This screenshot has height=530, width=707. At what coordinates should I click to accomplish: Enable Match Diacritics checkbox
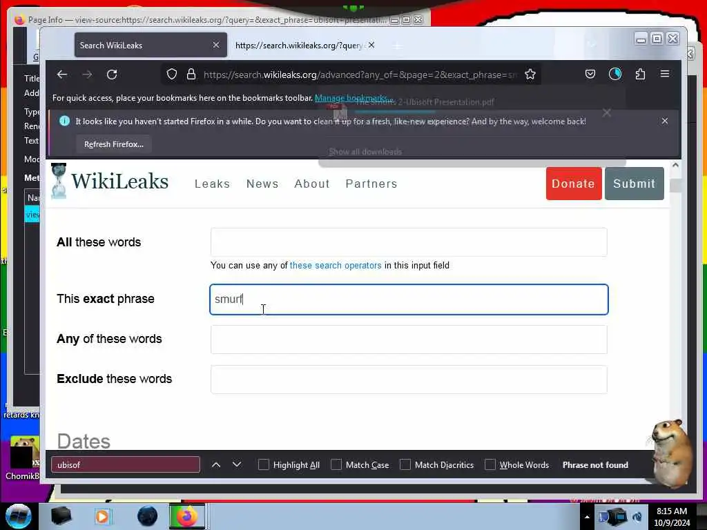coord(405,464)
